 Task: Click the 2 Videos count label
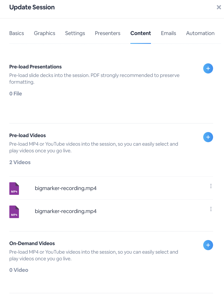click(x=20, y=162)
